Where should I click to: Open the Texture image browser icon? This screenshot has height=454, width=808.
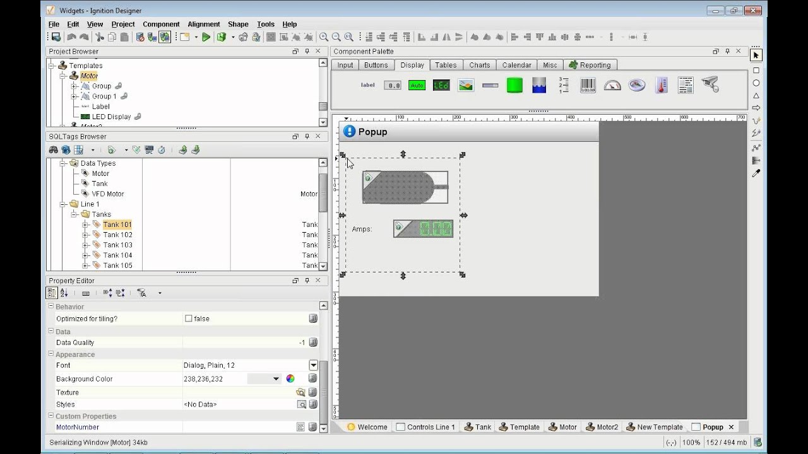pyautogui.click(x=301, y=392)
